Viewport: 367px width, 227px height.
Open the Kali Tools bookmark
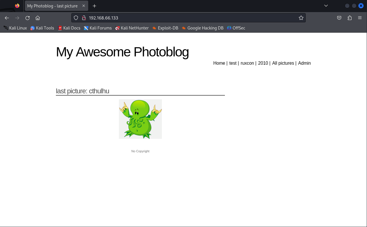[x=42, y=28]
